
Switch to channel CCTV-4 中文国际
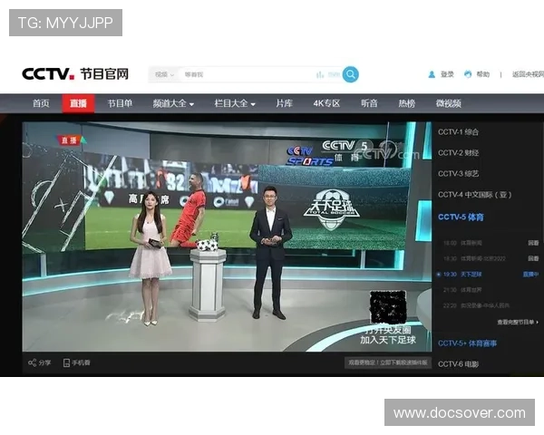474,195
